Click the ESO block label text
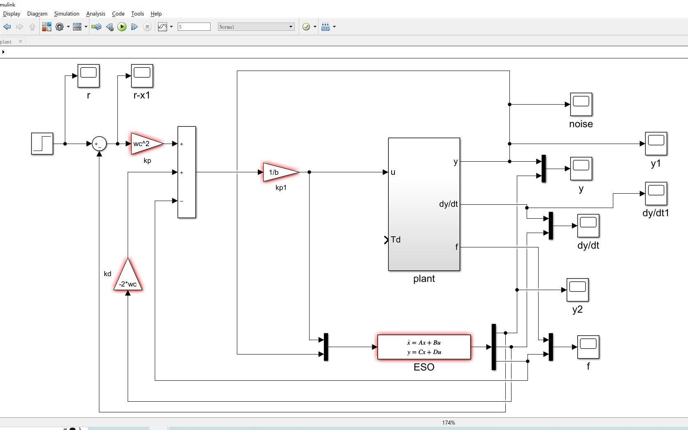This screenshot has width=688, height=430. [x=424, y=367]
